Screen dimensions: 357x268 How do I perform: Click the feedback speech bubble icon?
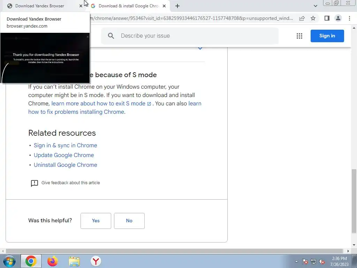(35, 183)
